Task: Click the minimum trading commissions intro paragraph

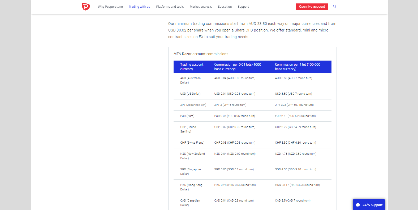Action: (x=252, y=30)
